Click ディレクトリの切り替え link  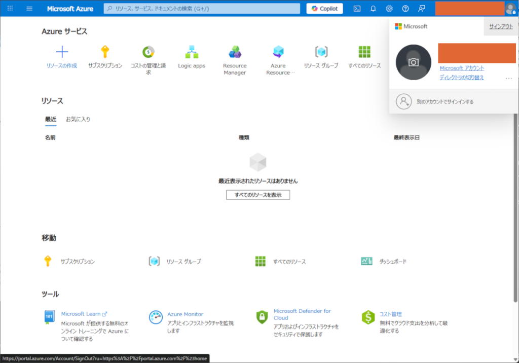[461, 77]
